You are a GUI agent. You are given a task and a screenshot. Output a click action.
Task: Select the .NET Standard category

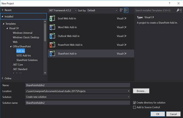(20, 69)
